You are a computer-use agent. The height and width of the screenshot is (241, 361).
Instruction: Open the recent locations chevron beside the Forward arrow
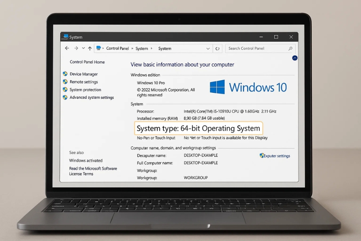click(83, 48)
